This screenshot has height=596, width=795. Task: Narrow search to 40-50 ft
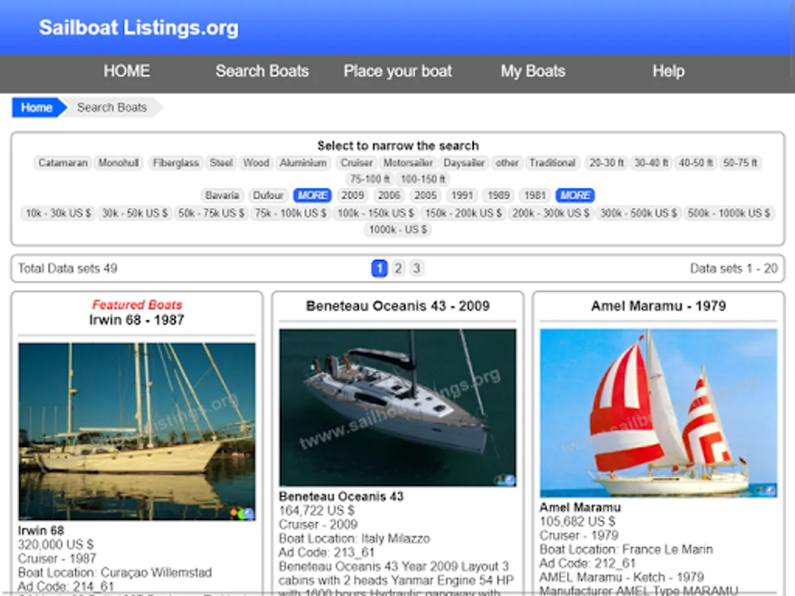click(x=696, y=163)
